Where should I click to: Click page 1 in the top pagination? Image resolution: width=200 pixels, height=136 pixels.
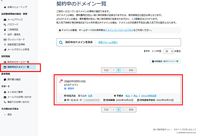pyautogui.click(x=118, y=70)
